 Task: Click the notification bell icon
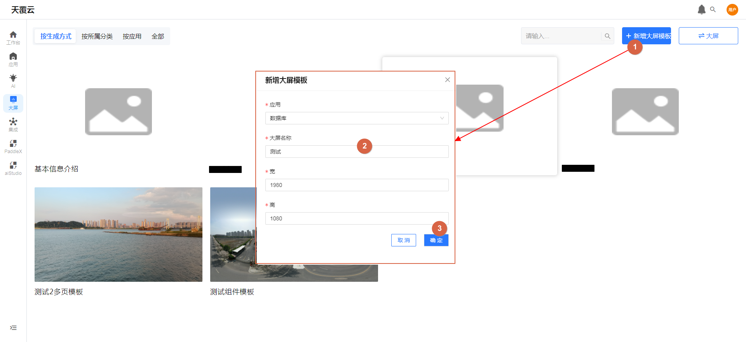tap(701, 10)
